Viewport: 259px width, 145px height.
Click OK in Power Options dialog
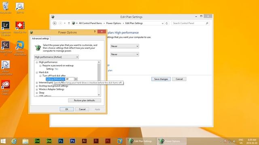tap(67, 109)
